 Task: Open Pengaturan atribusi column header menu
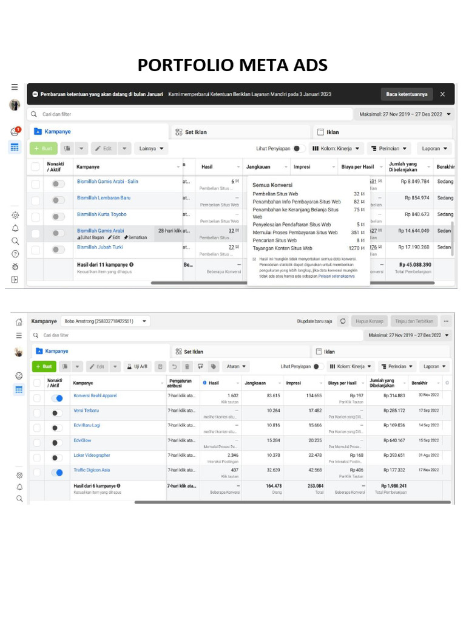[183, 383]
